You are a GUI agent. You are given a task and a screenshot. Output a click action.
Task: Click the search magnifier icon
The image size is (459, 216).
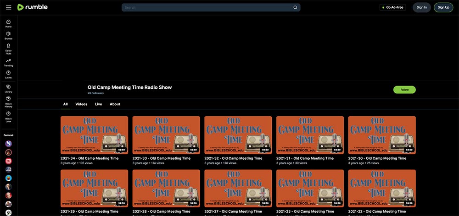295,8
